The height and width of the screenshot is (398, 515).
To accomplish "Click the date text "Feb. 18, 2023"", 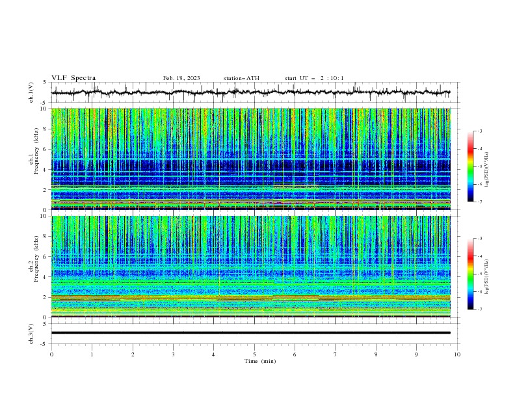I will [x=181, y=78].
